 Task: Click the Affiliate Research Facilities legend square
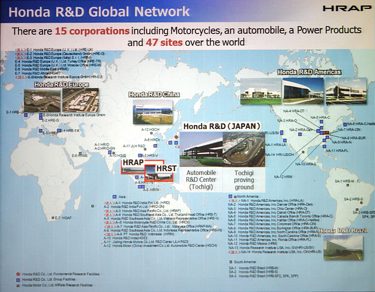click(18, 285)
